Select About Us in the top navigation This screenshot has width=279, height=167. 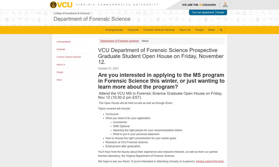(185, 30)
